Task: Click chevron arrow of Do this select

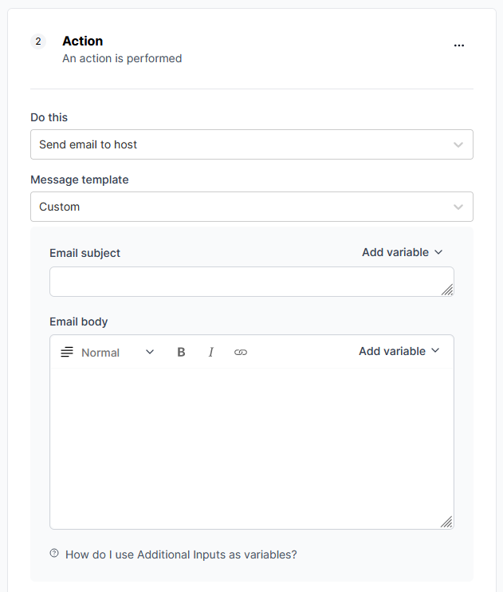Action: [458, 145]
